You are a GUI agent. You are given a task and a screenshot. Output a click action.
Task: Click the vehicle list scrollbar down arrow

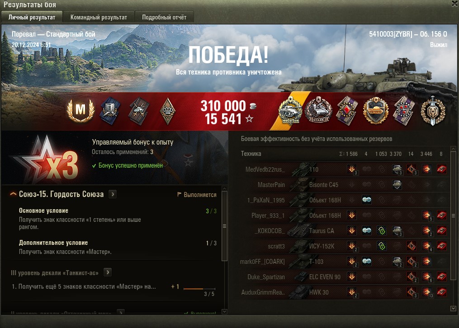coord(453,309)
